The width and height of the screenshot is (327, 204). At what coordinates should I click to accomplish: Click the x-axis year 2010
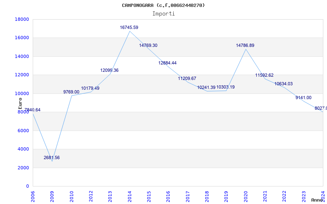point(72,196)
